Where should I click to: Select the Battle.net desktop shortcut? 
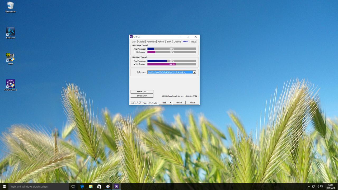point(11,33)
